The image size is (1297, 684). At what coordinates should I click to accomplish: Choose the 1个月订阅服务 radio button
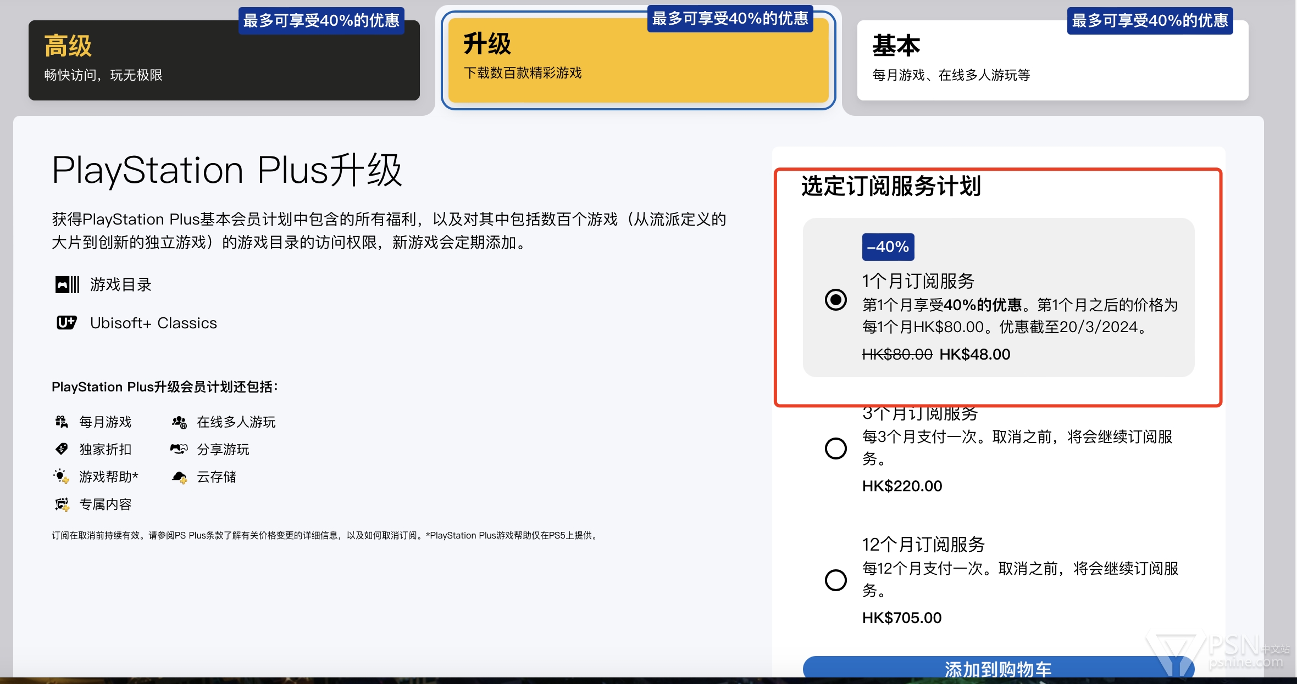pos(835,300)
